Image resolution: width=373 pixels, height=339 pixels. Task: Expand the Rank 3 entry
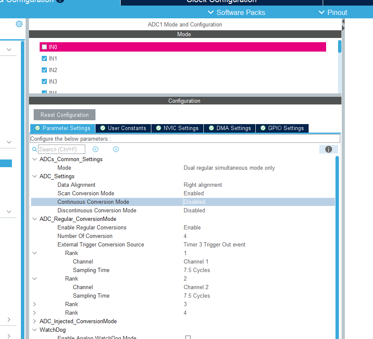[35, 304]
